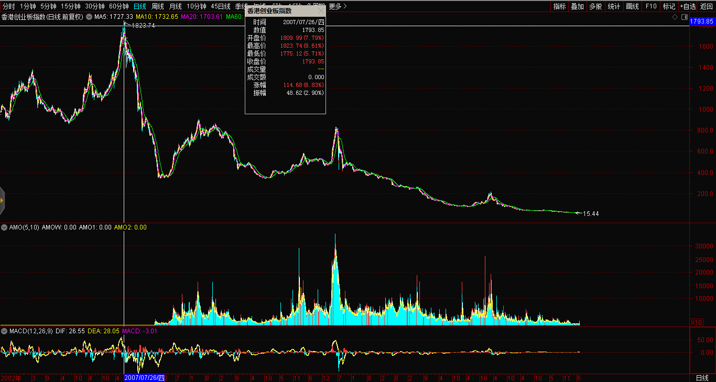Click 返回 to go back

[x=707, y=6]
